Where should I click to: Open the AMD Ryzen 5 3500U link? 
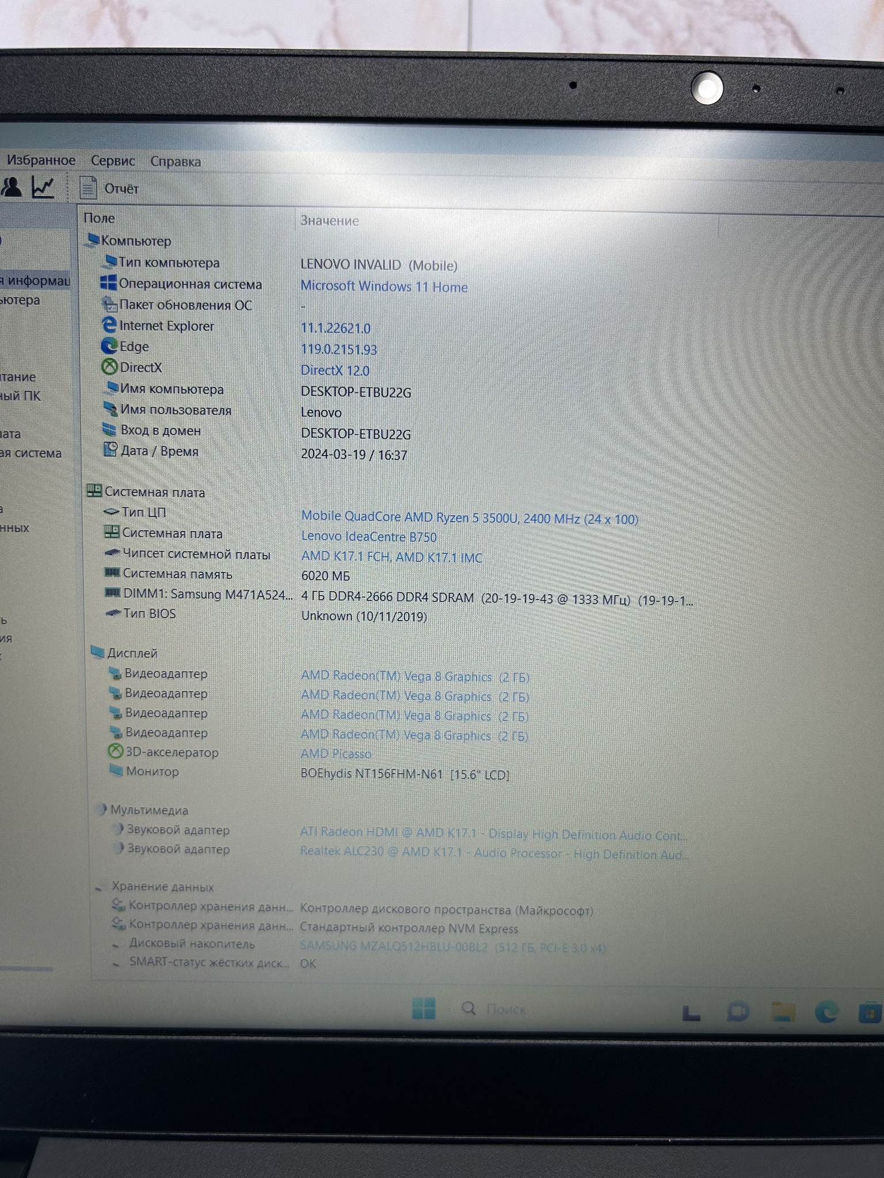(x=470, y=518)
